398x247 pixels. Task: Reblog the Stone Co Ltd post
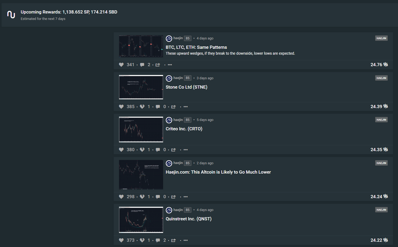(174, 107)
